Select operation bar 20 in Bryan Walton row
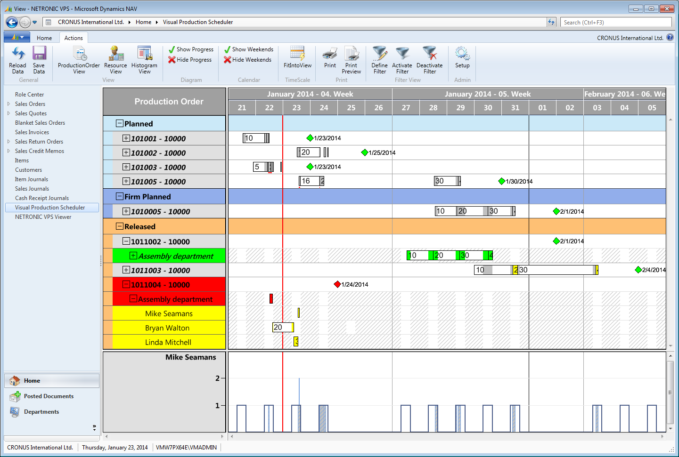Image resolution: width=679 pixels, height=457 pixels. click(x=283, y=327)
